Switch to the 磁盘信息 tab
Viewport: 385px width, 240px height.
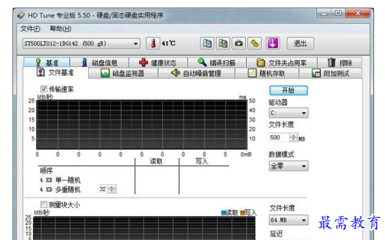pyautogui.click(x=100, y=62)
